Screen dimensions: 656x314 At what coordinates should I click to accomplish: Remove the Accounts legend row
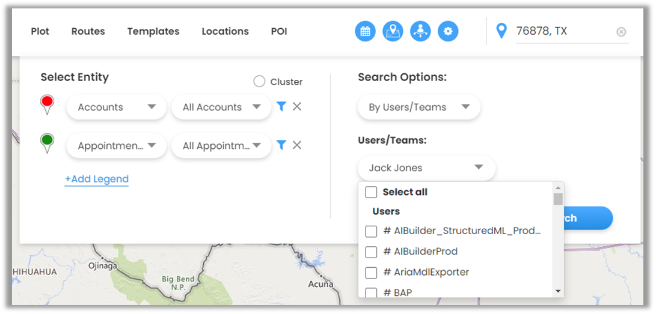coord(297,107)
